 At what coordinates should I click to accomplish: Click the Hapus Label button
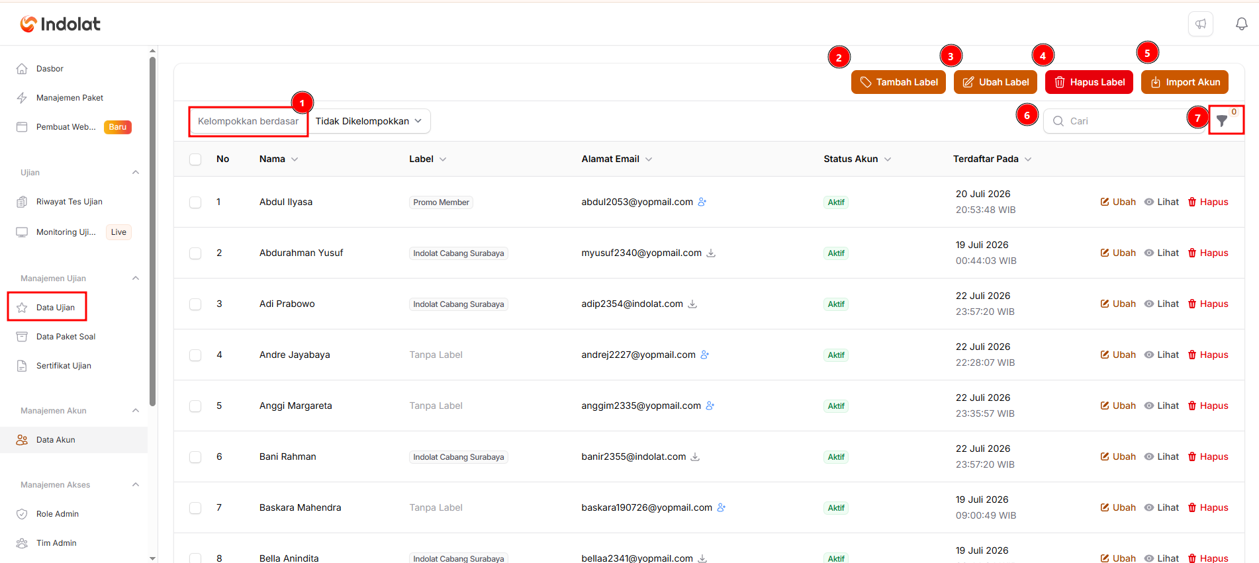[x=1089, y=82]
